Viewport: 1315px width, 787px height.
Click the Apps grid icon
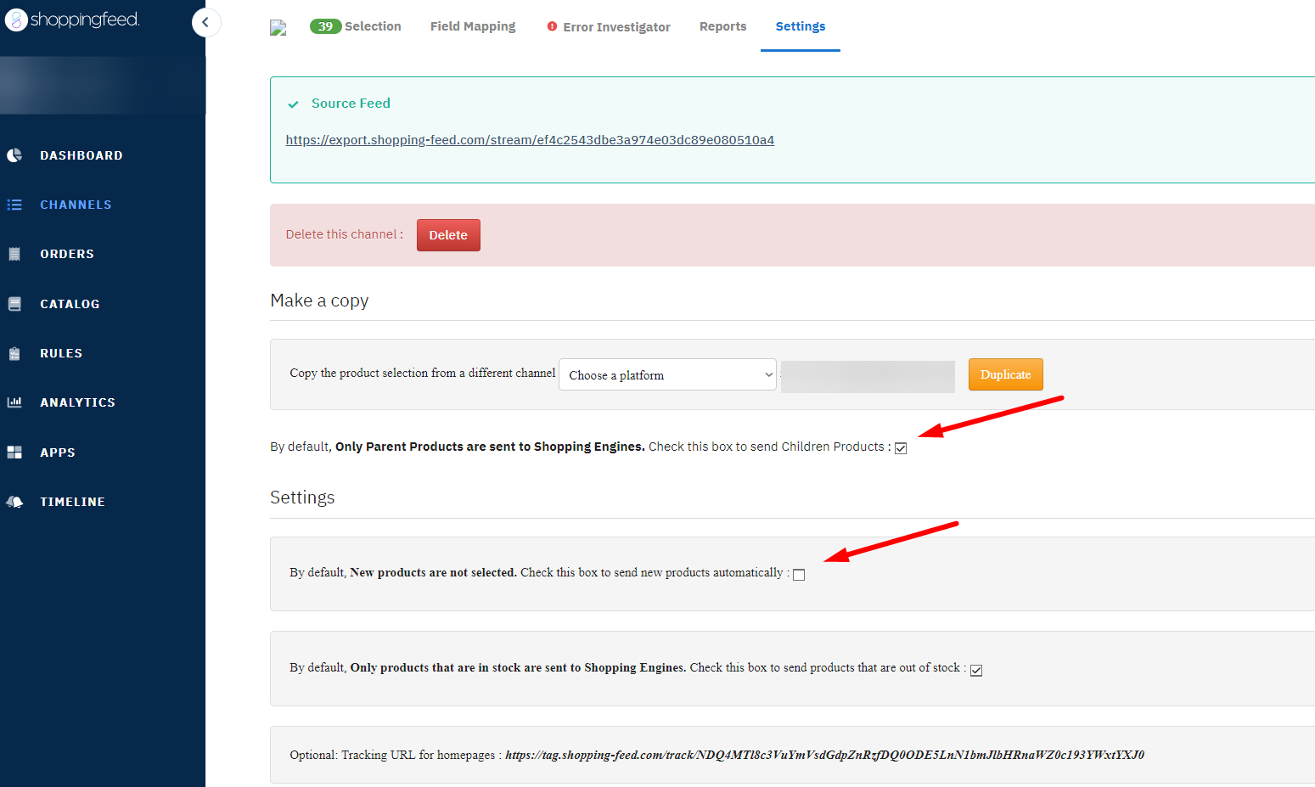[x=14, y=453]
